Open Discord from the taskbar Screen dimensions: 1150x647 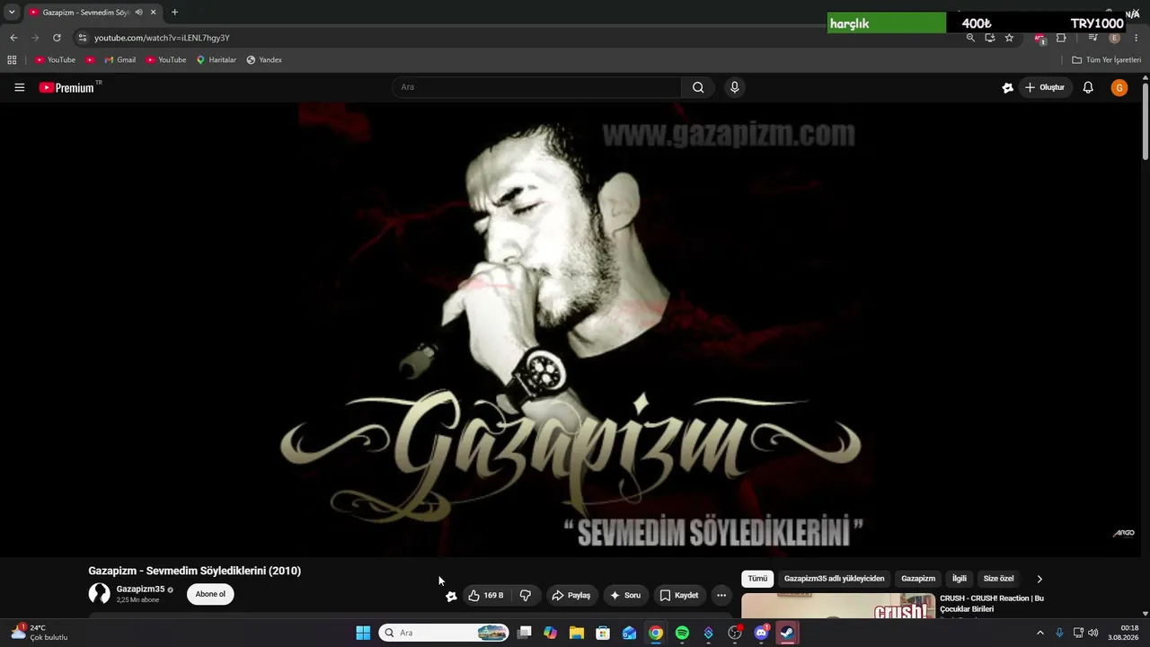click(761, 633)
